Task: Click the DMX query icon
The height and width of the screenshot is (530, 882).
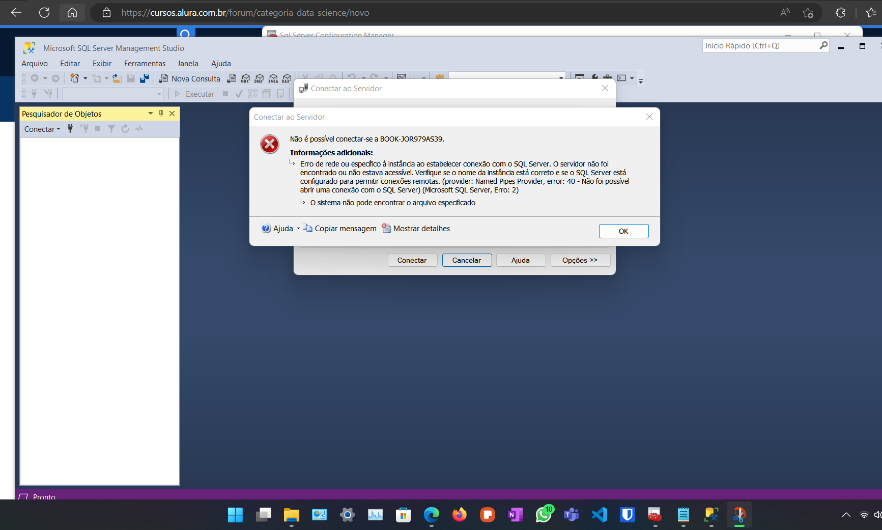Action: point(259,78)
